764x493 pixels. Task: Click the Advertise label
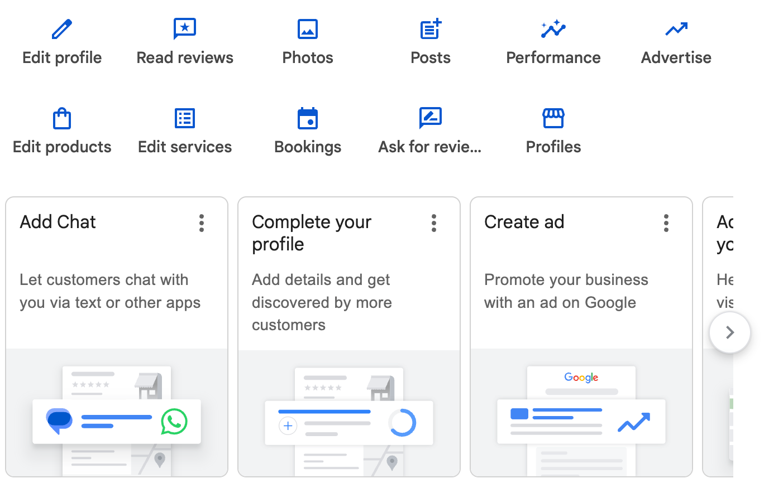tap(676, 58)
